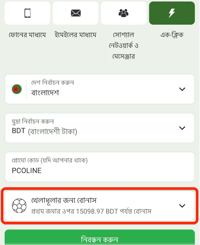Screen dimensions: 200x245
Task: Expand the sports bonus chevron
Action: 182,206
